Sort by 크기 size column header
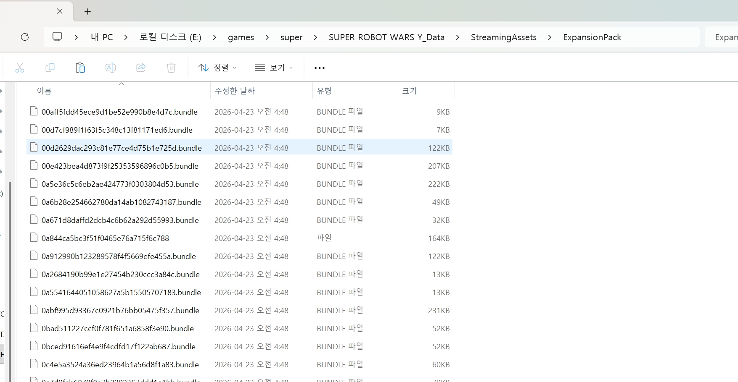 [x=410, y=91]
